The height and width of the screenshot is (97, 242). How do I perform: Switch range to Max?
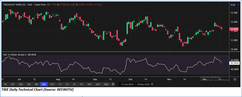(106, 84)
